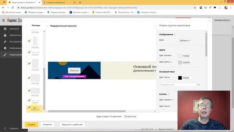Open the Библиотека sidebar item
The image size is (234, 132).
tap(15, 35)
